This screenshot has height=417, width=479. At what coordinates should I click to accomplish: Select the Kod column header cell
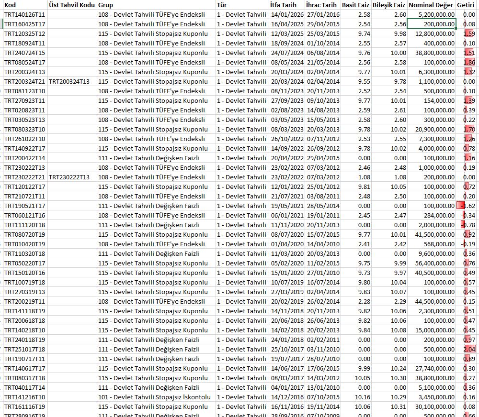click(x=25, y=5)
